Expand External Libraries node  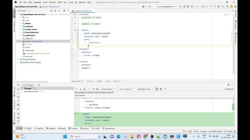18,59
